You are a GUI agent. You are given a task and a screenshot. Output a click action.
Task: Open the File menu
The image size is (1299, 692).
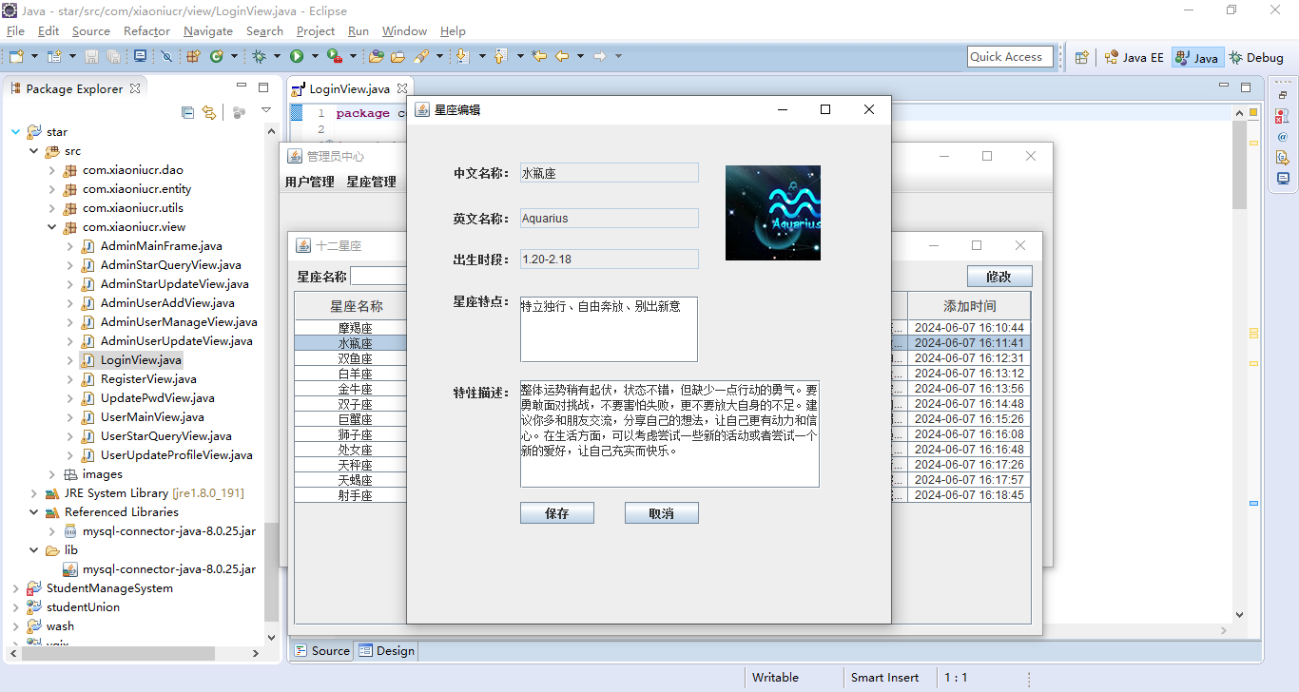point(15,31)
